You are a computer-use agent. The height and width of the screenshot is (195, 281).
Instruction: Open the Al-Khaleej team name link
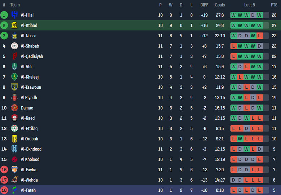30,77
